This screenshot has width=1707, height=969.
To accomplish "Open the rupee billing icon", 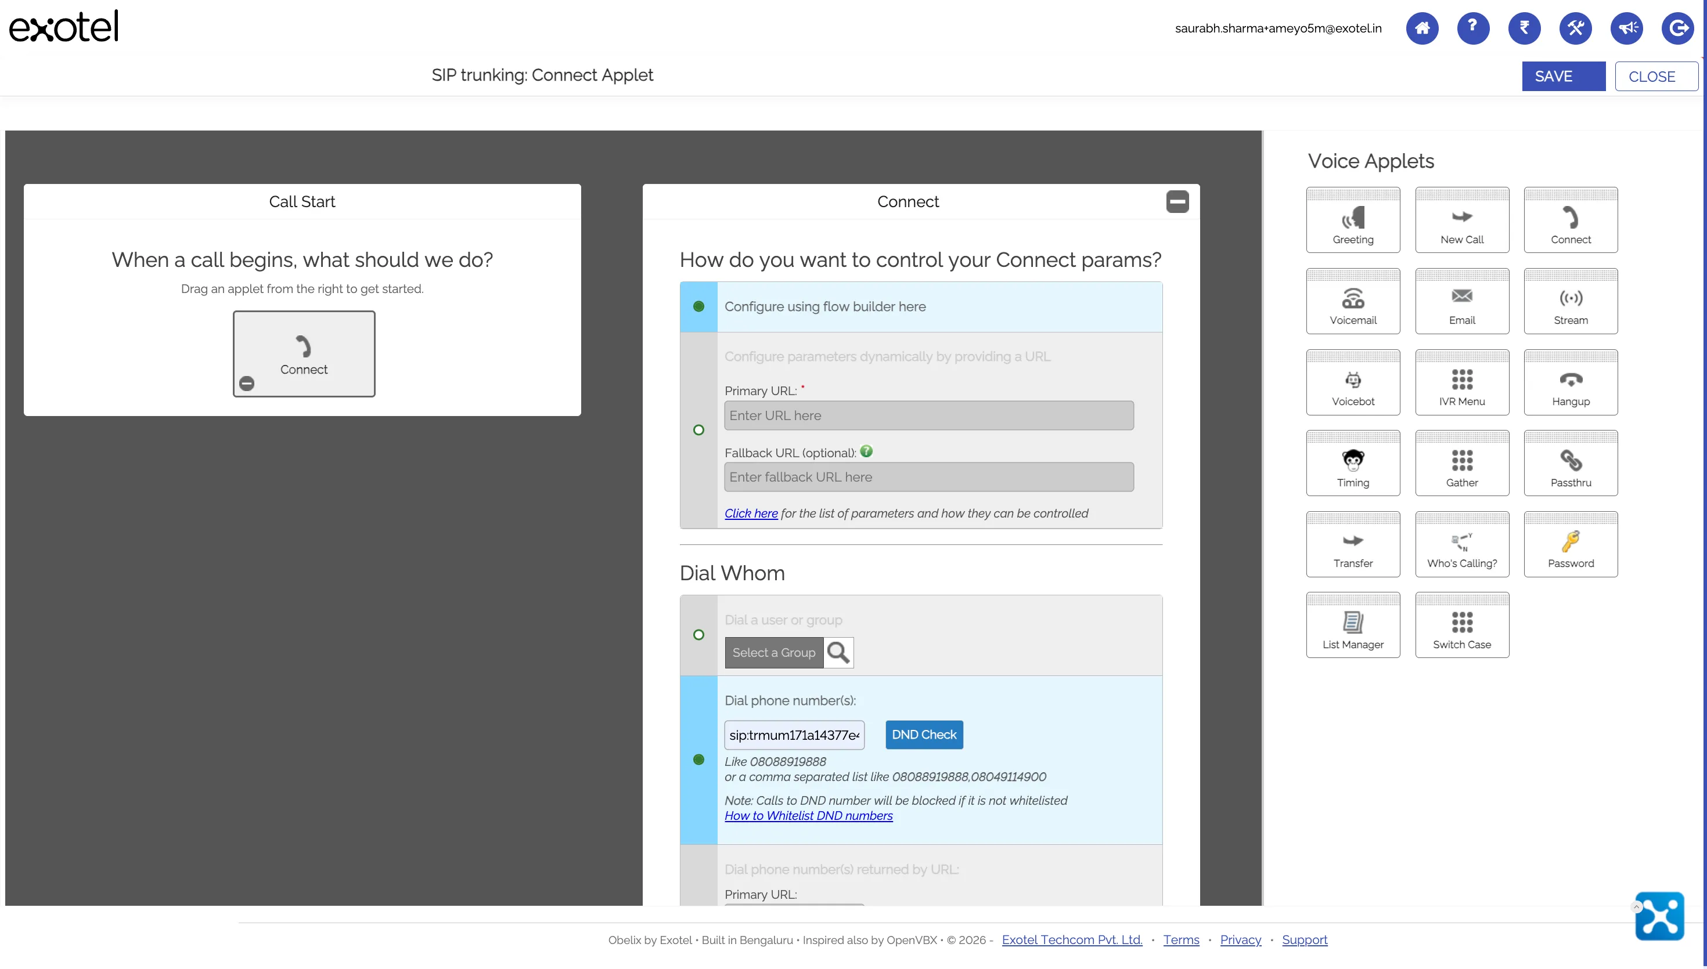I will (x=1524, y=28).
